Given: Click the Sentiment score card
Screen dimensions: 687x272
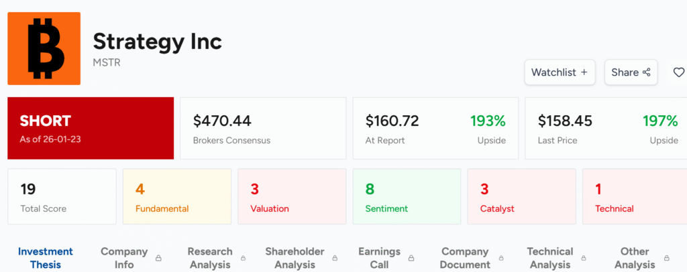Looking at the screenshot, I should (x=407, y=196).
